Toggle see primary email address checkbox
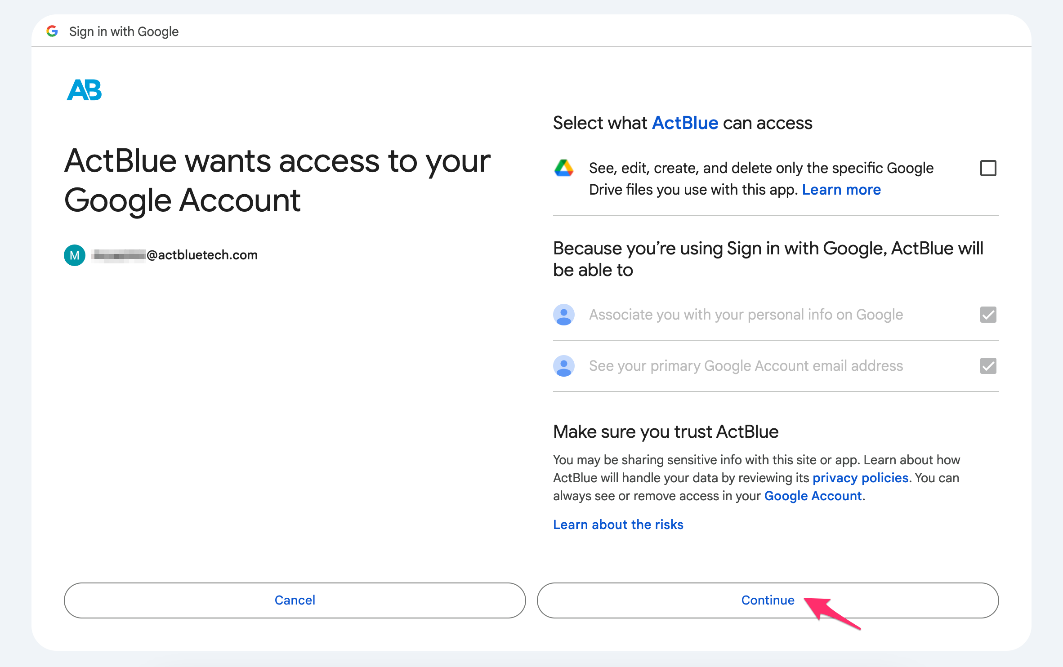This screenshot has width=1063, height=667. (x=988, y=366)
